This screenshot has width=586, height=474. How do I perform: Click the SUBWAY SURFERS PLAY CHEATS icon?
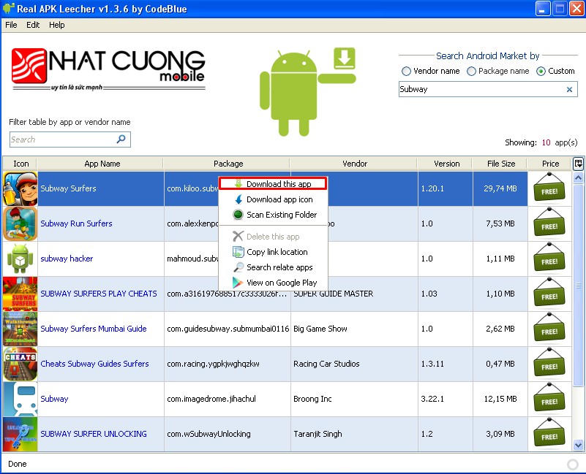[x=20, y=294]
